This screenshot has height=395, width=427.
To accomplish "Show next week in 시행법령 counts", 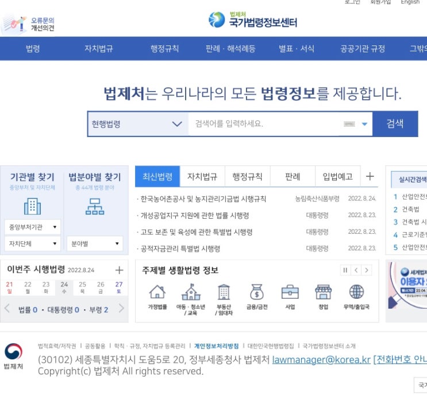I will (x=121, y=309).
